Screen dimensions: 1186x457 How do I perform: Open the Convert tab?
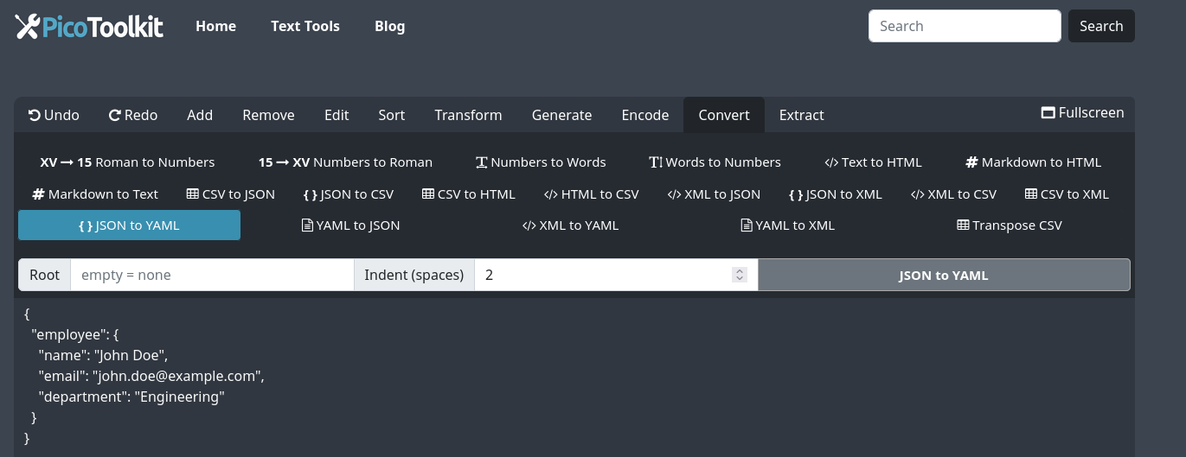point(724,115)
